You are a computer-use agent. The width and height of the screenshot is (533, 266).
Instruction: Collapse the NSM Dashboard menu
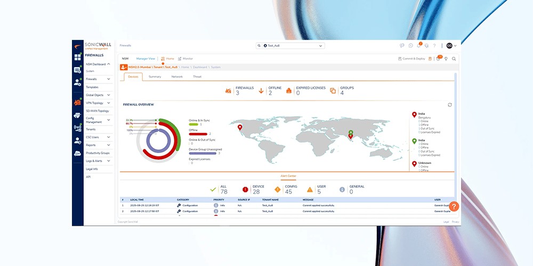108,64
